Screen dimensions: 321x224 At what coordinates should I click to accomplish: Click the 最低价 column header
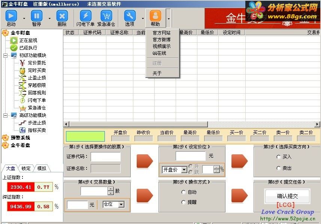pyautogui.click(x=208, y=33)
